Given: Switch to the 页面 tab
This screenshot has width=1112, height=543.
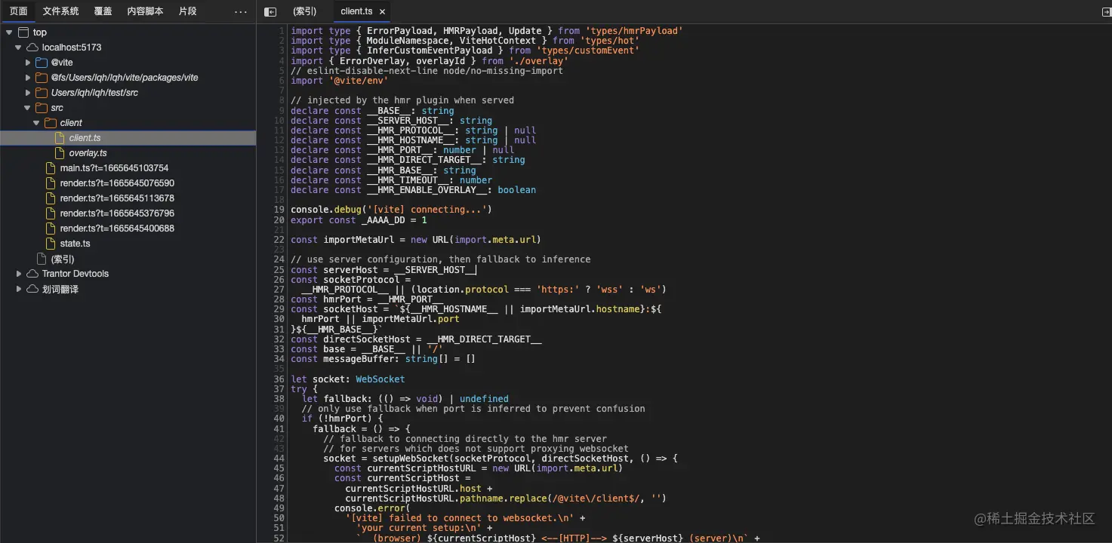Looking at the screenshot, I should point(18,11).
